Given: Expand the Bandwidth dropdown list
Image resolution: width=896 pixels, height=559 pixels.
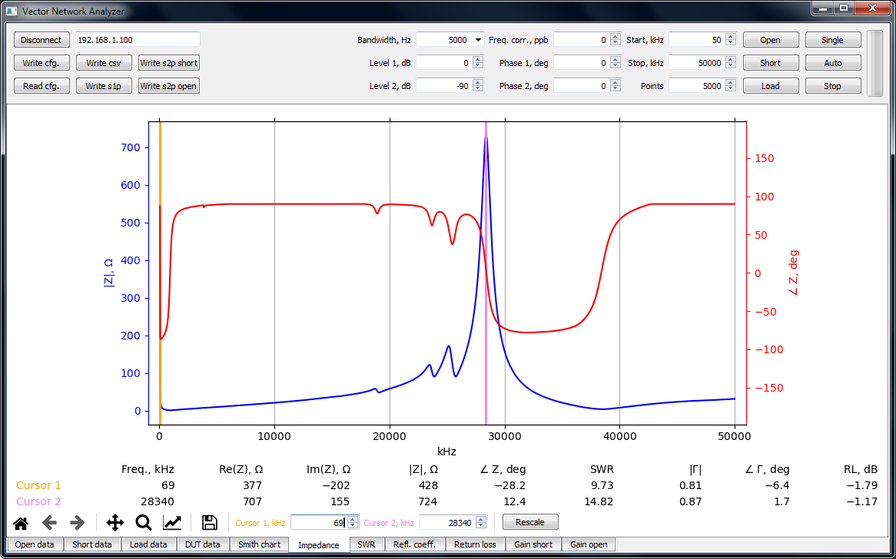Looking at the screenshot, I should pos(478,40).
